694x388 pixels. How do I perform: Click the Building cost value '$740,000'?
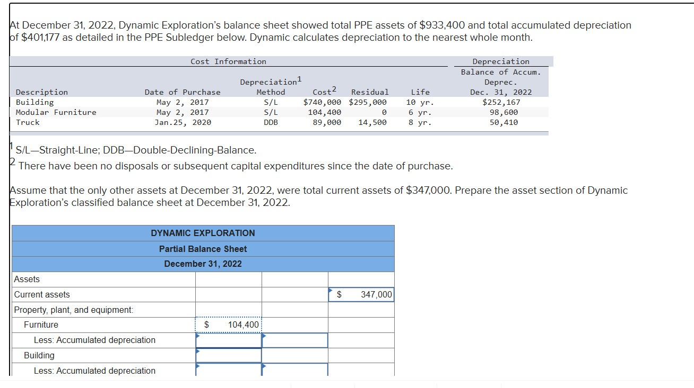322,102
